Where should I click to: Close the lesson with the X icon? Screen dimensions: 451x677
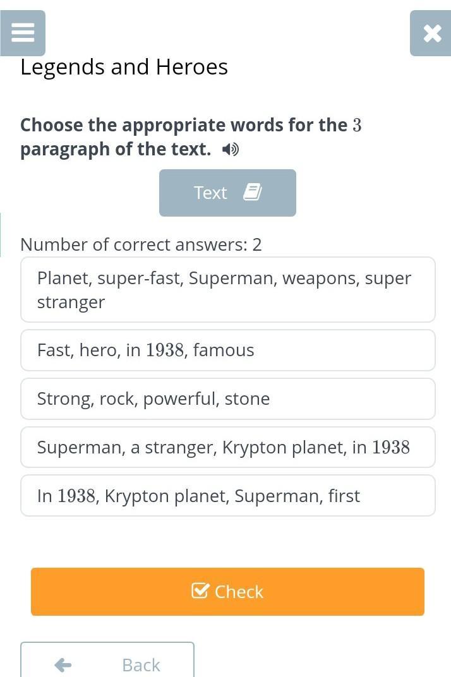click(x=431, y=33)
